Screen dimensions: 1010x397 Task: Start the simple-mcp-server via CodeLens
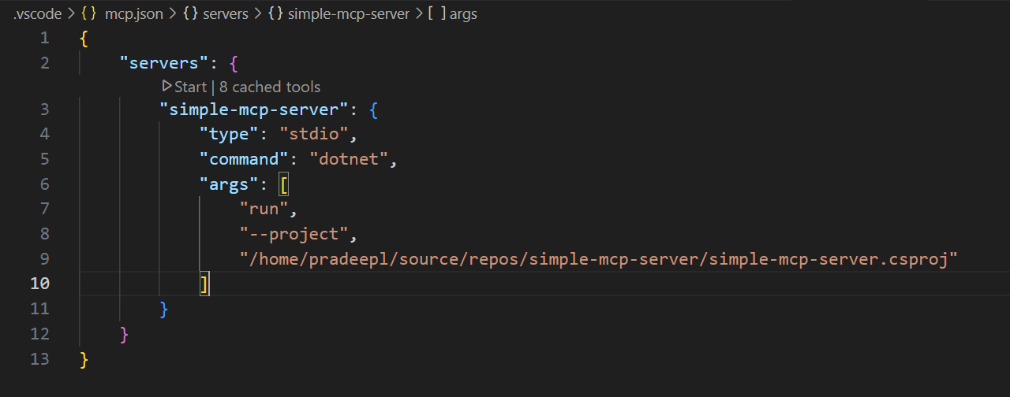click(x=190, y=87)
